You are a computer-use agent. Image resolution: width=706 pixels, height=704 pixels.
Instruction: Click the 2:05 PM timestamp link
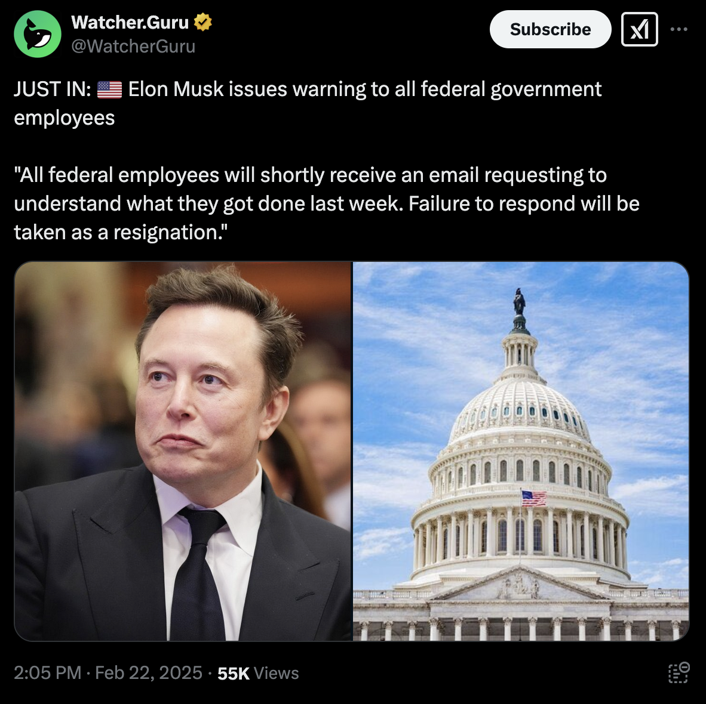(48, 673)
